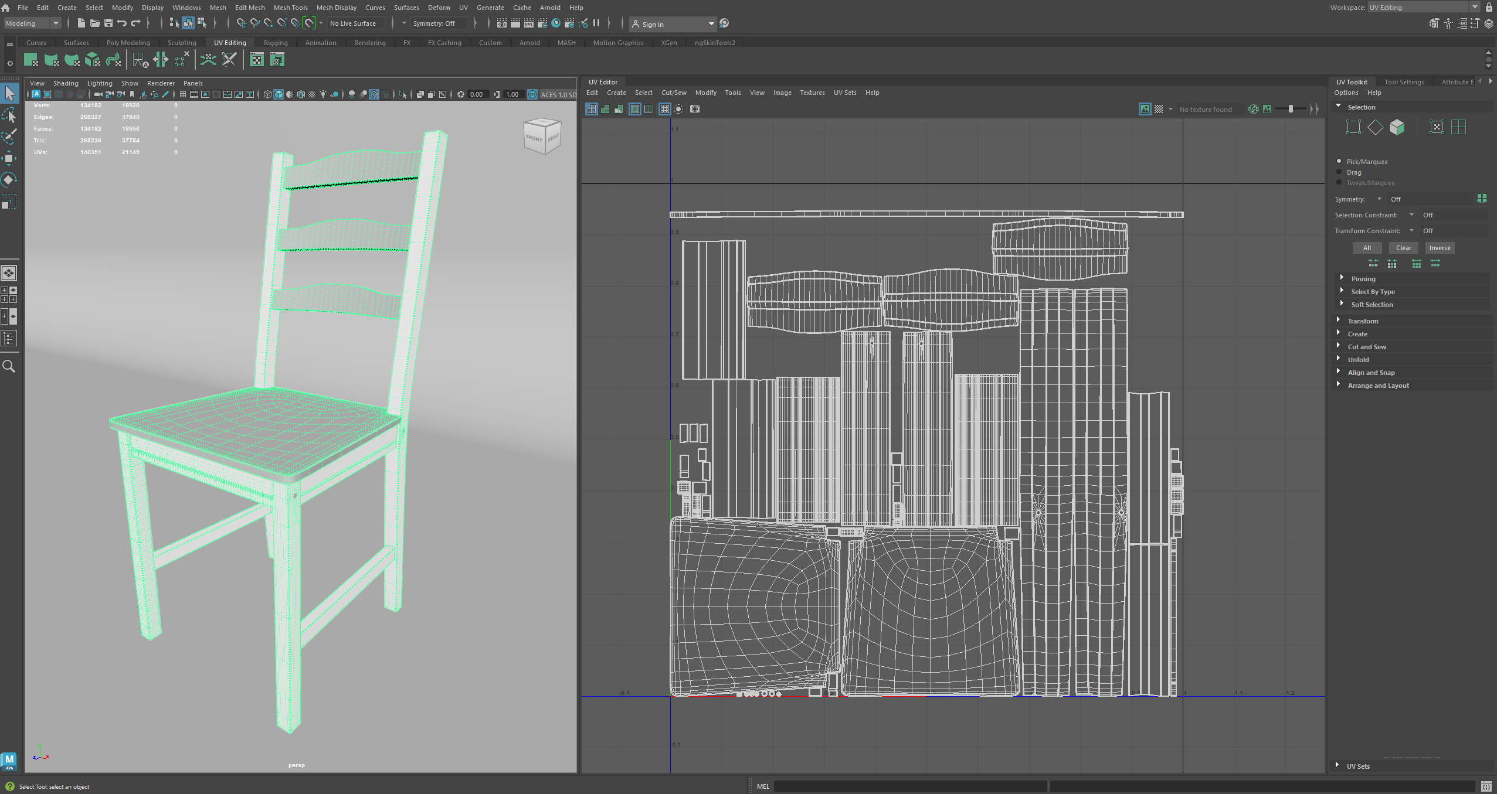Image resolution: width=1497 pixels, height=794 pixels.
Task: Open the viewport Shading menu
Action: tap(66, 83)
